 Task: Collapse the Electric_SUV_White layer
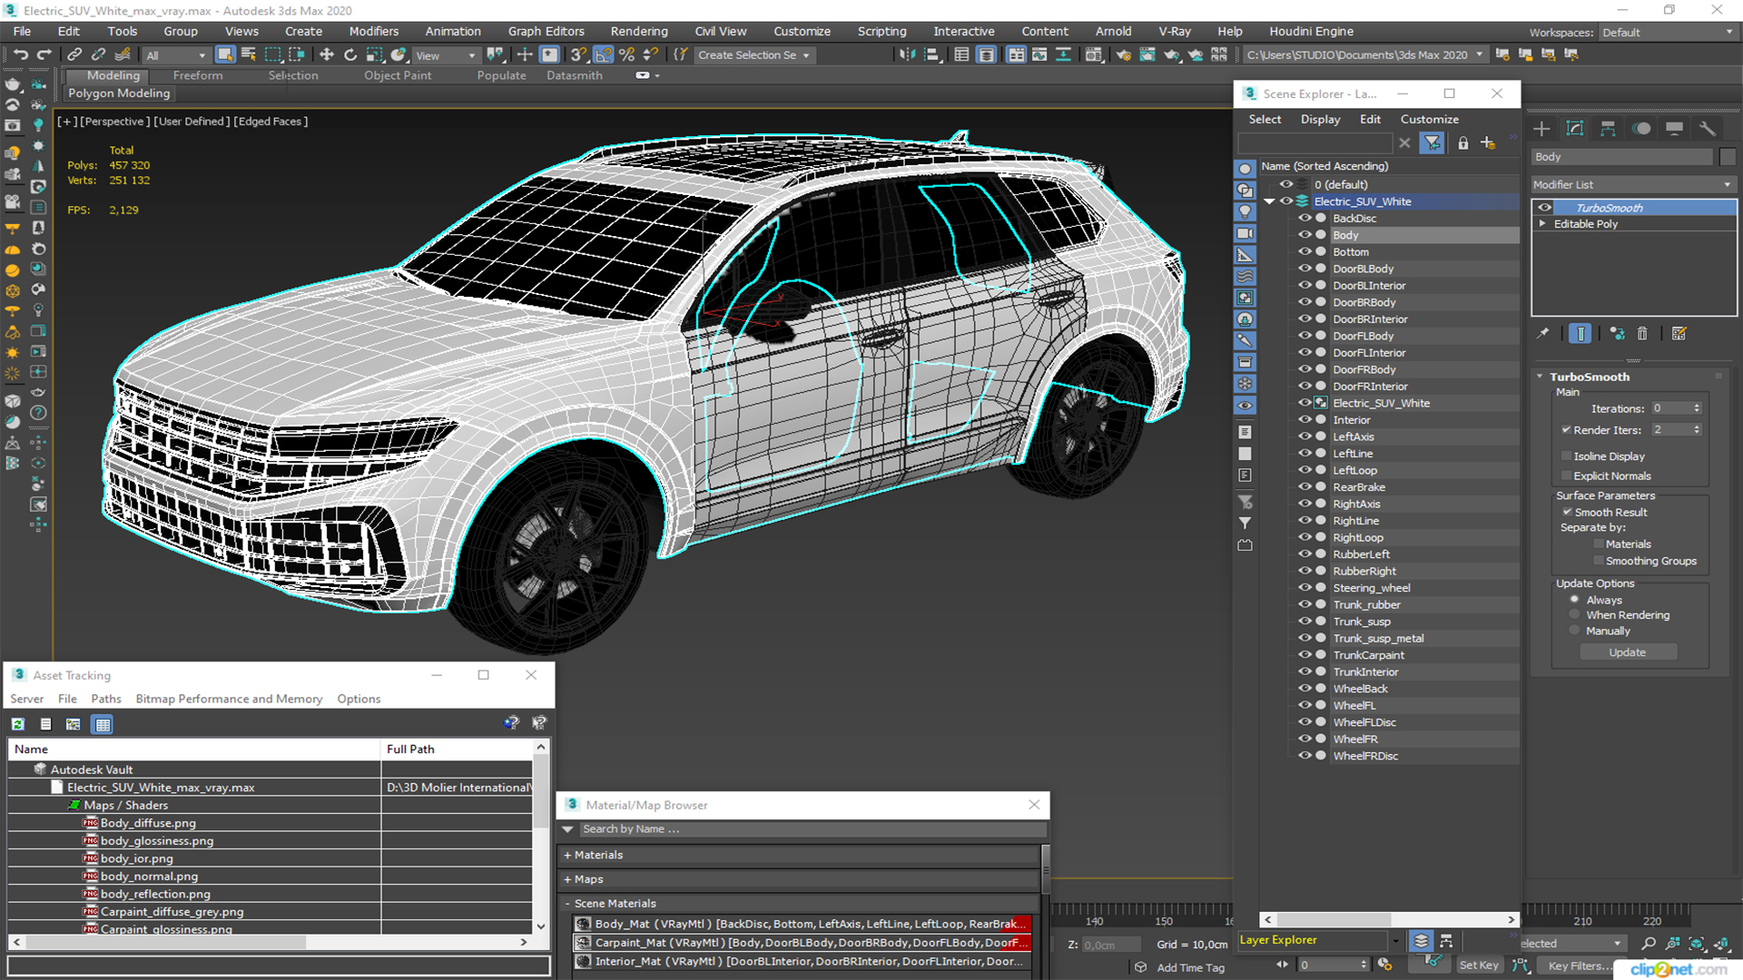(x=1270, y=201)
